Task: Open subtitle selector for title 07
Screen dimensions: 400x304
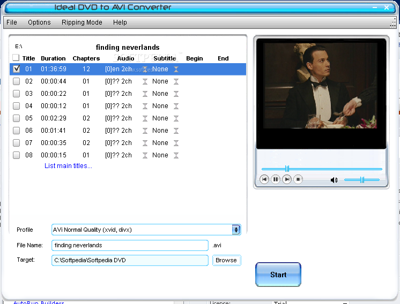Action: click(x=176, y=143)
